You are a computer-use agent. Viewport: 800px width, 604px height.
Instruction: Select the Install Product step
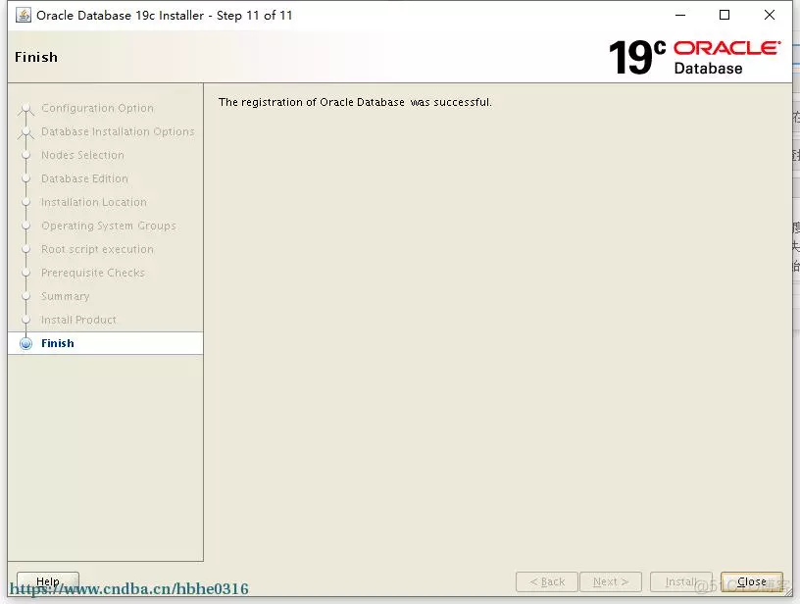[x=78, y=320]
